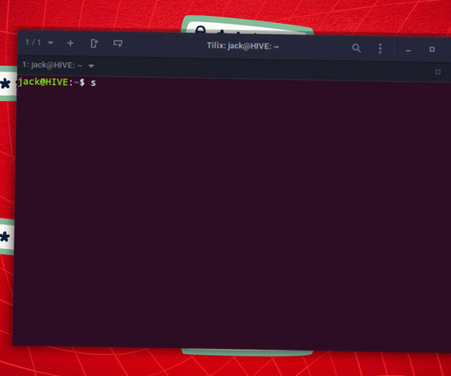Click the green card edge below the terminal window
This screenshot has height=376, width=451.
[247, 352]
